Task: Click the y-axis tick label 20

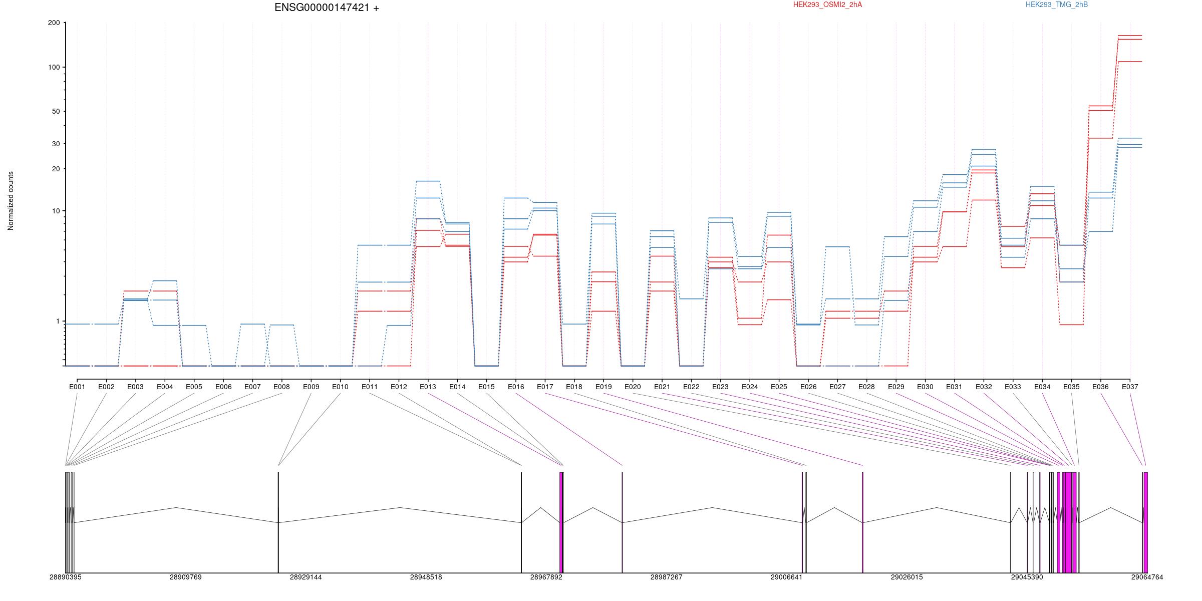Action: [x=56, y=169]
